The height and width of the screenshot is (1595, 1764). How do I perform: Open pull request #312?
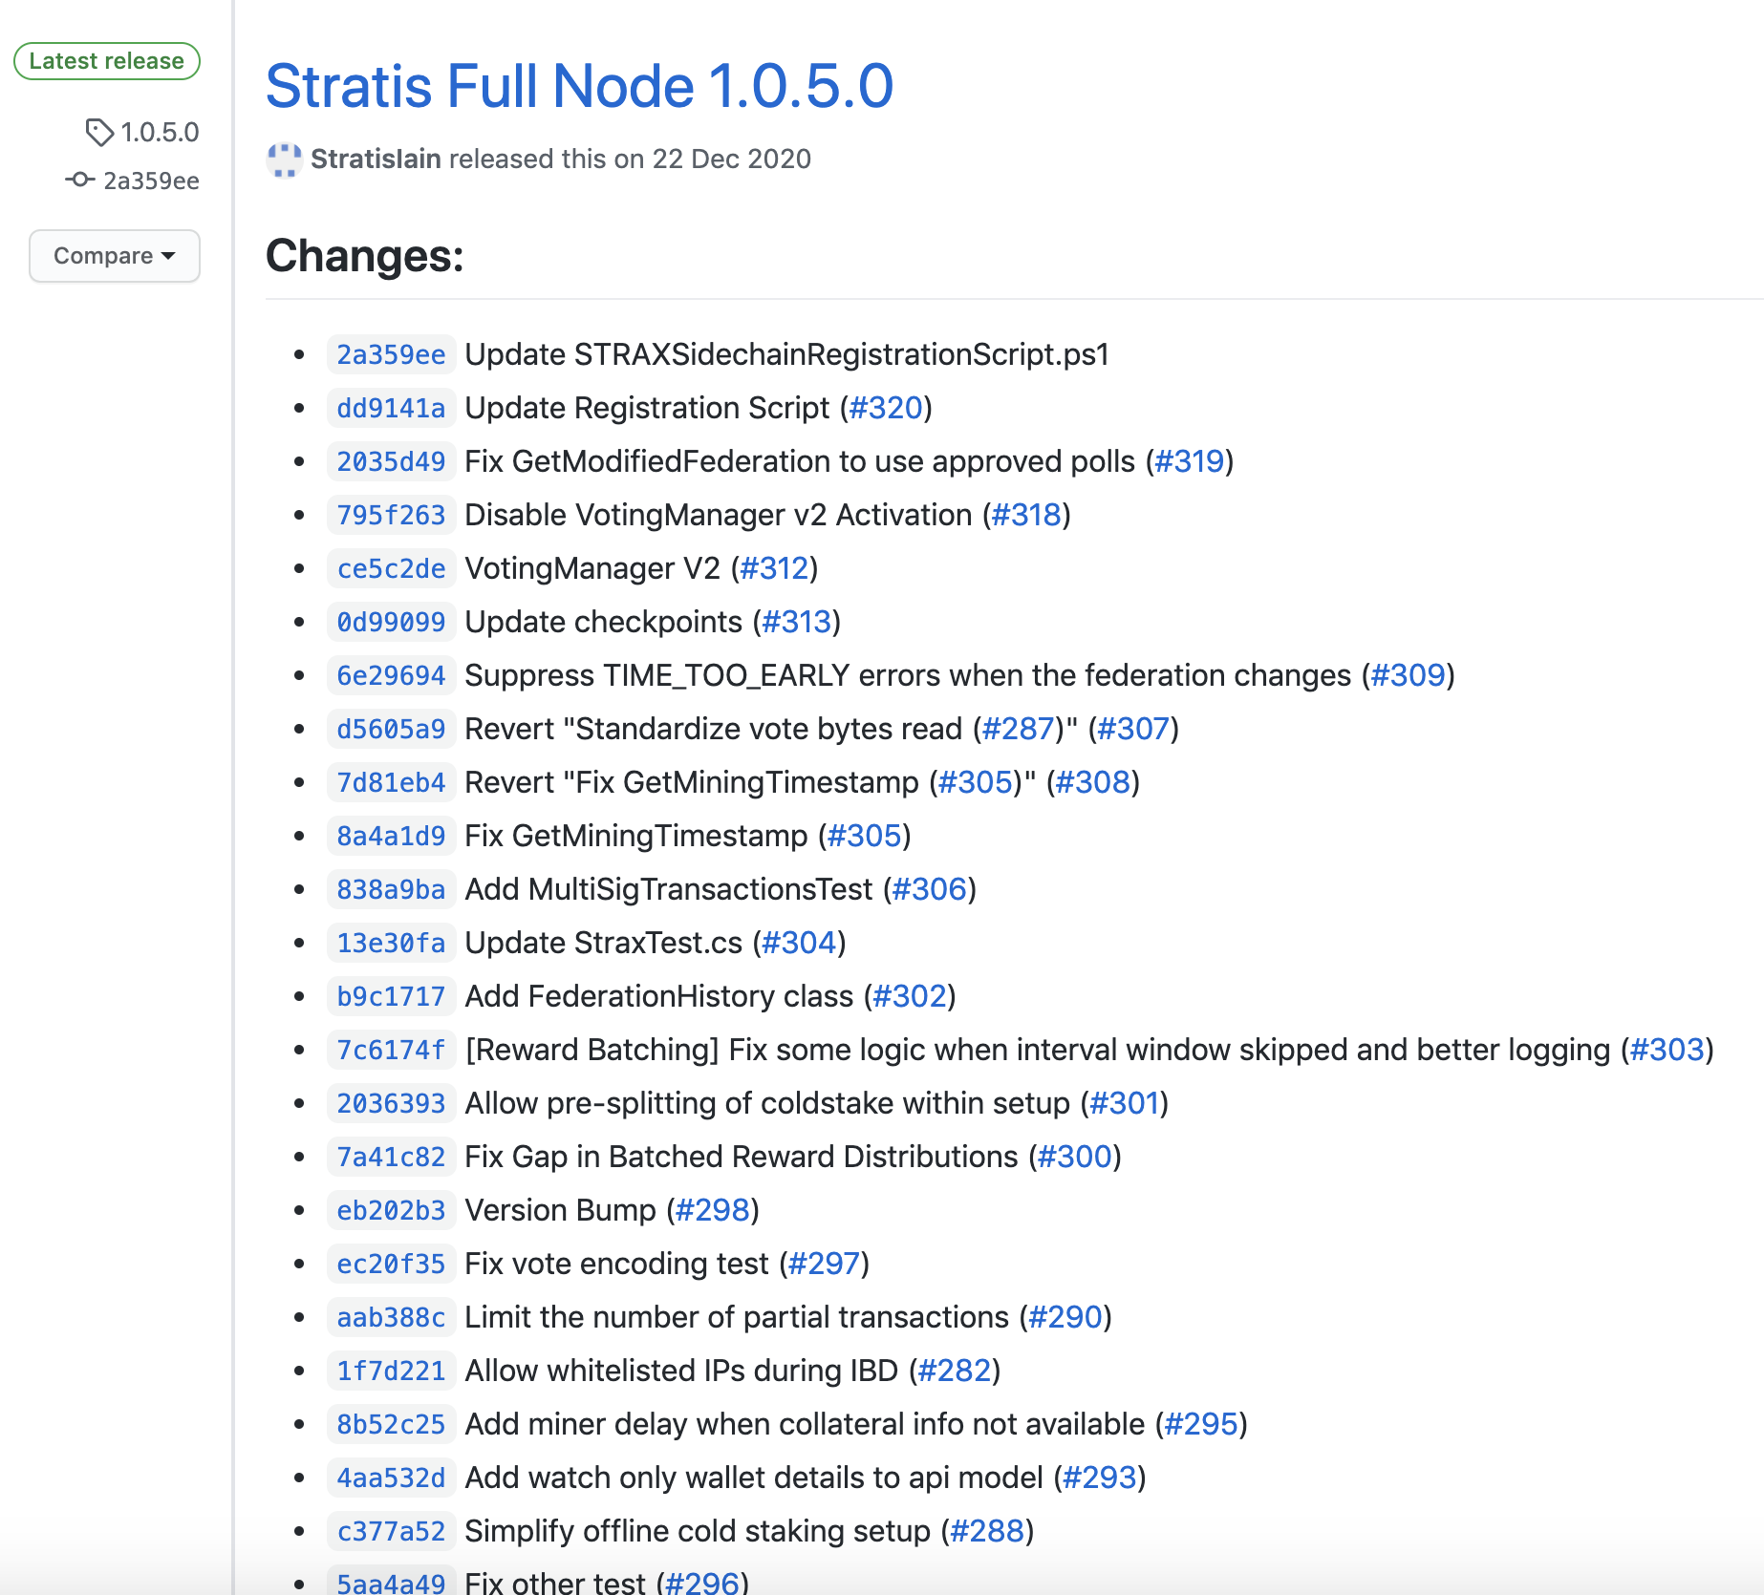tap(774, 568)
